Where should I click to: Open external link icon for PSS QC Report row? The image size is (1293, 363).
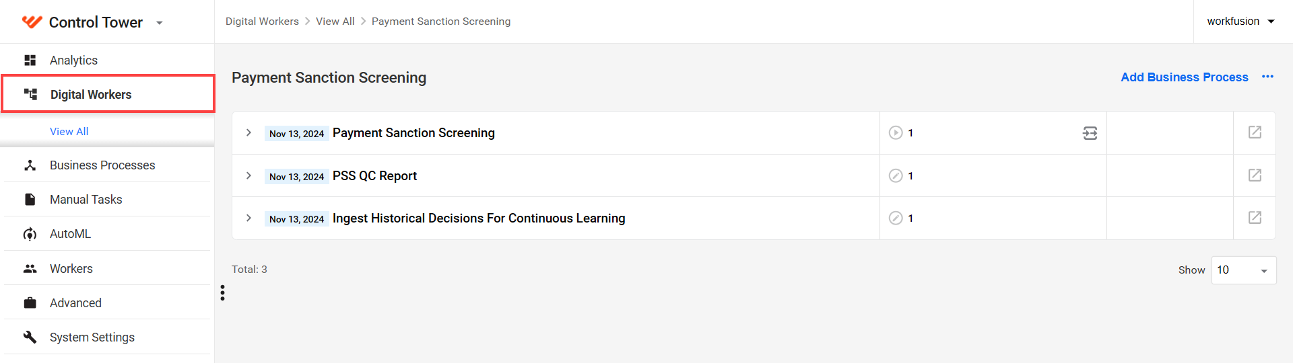1255,175
